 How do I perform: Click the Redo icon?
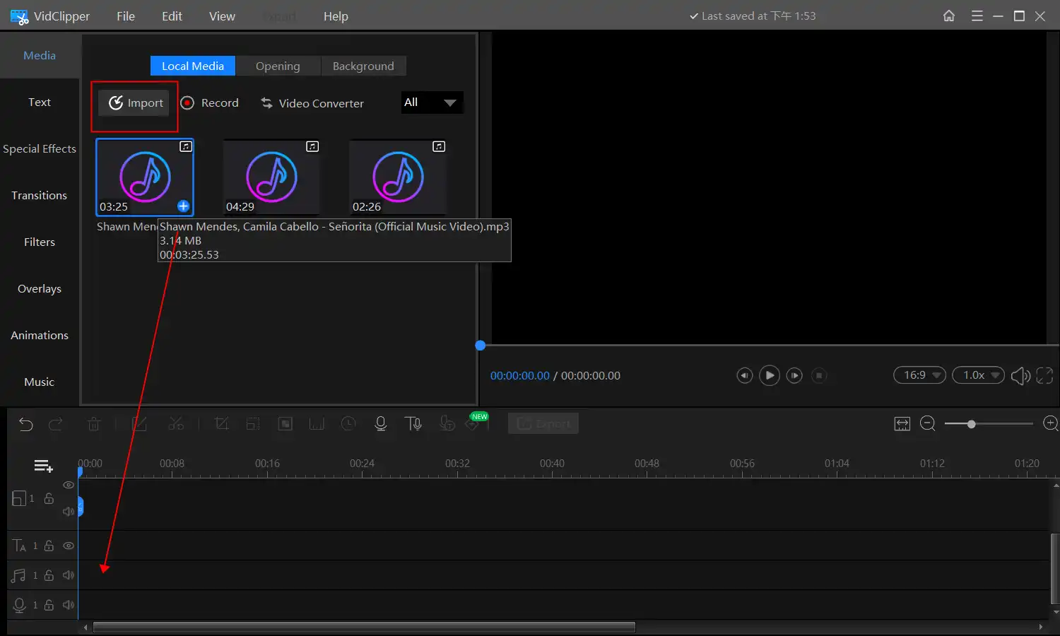(55, 424)
